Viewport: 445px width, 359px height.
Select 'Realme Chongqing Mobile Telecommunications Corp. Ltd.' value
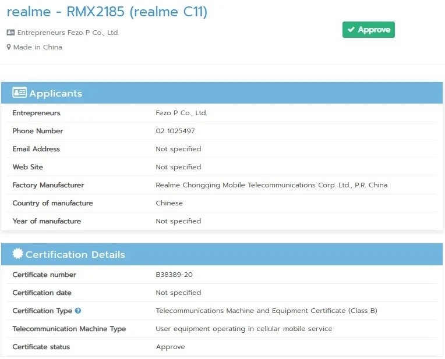(x=271, y=185)
